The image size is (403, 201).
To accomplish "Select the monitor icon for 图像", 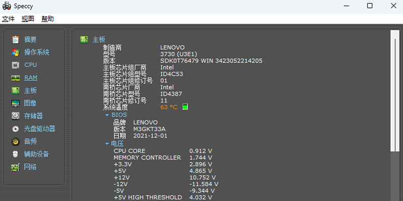I will click(16, 103).
